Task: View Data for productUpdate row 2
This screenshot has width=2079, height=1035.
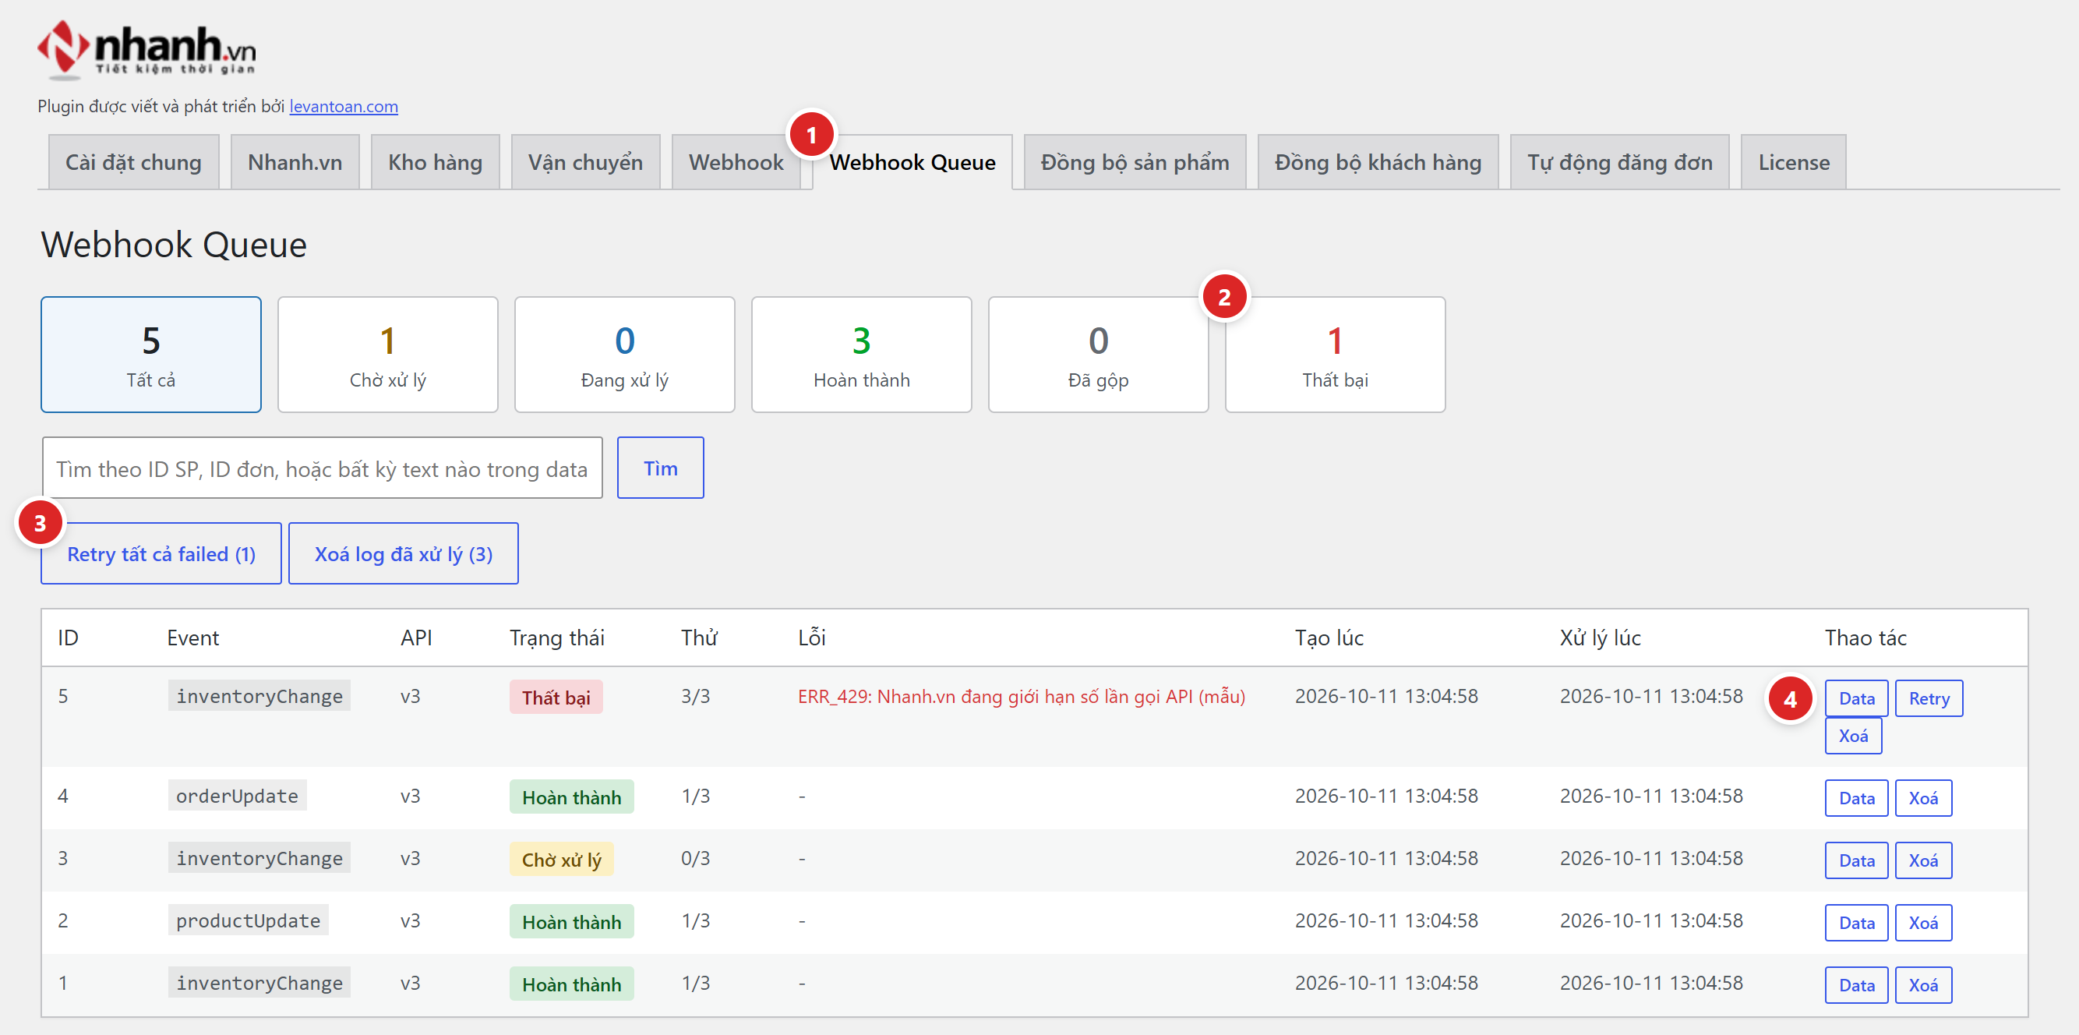Action: [x=1856, y=922]
